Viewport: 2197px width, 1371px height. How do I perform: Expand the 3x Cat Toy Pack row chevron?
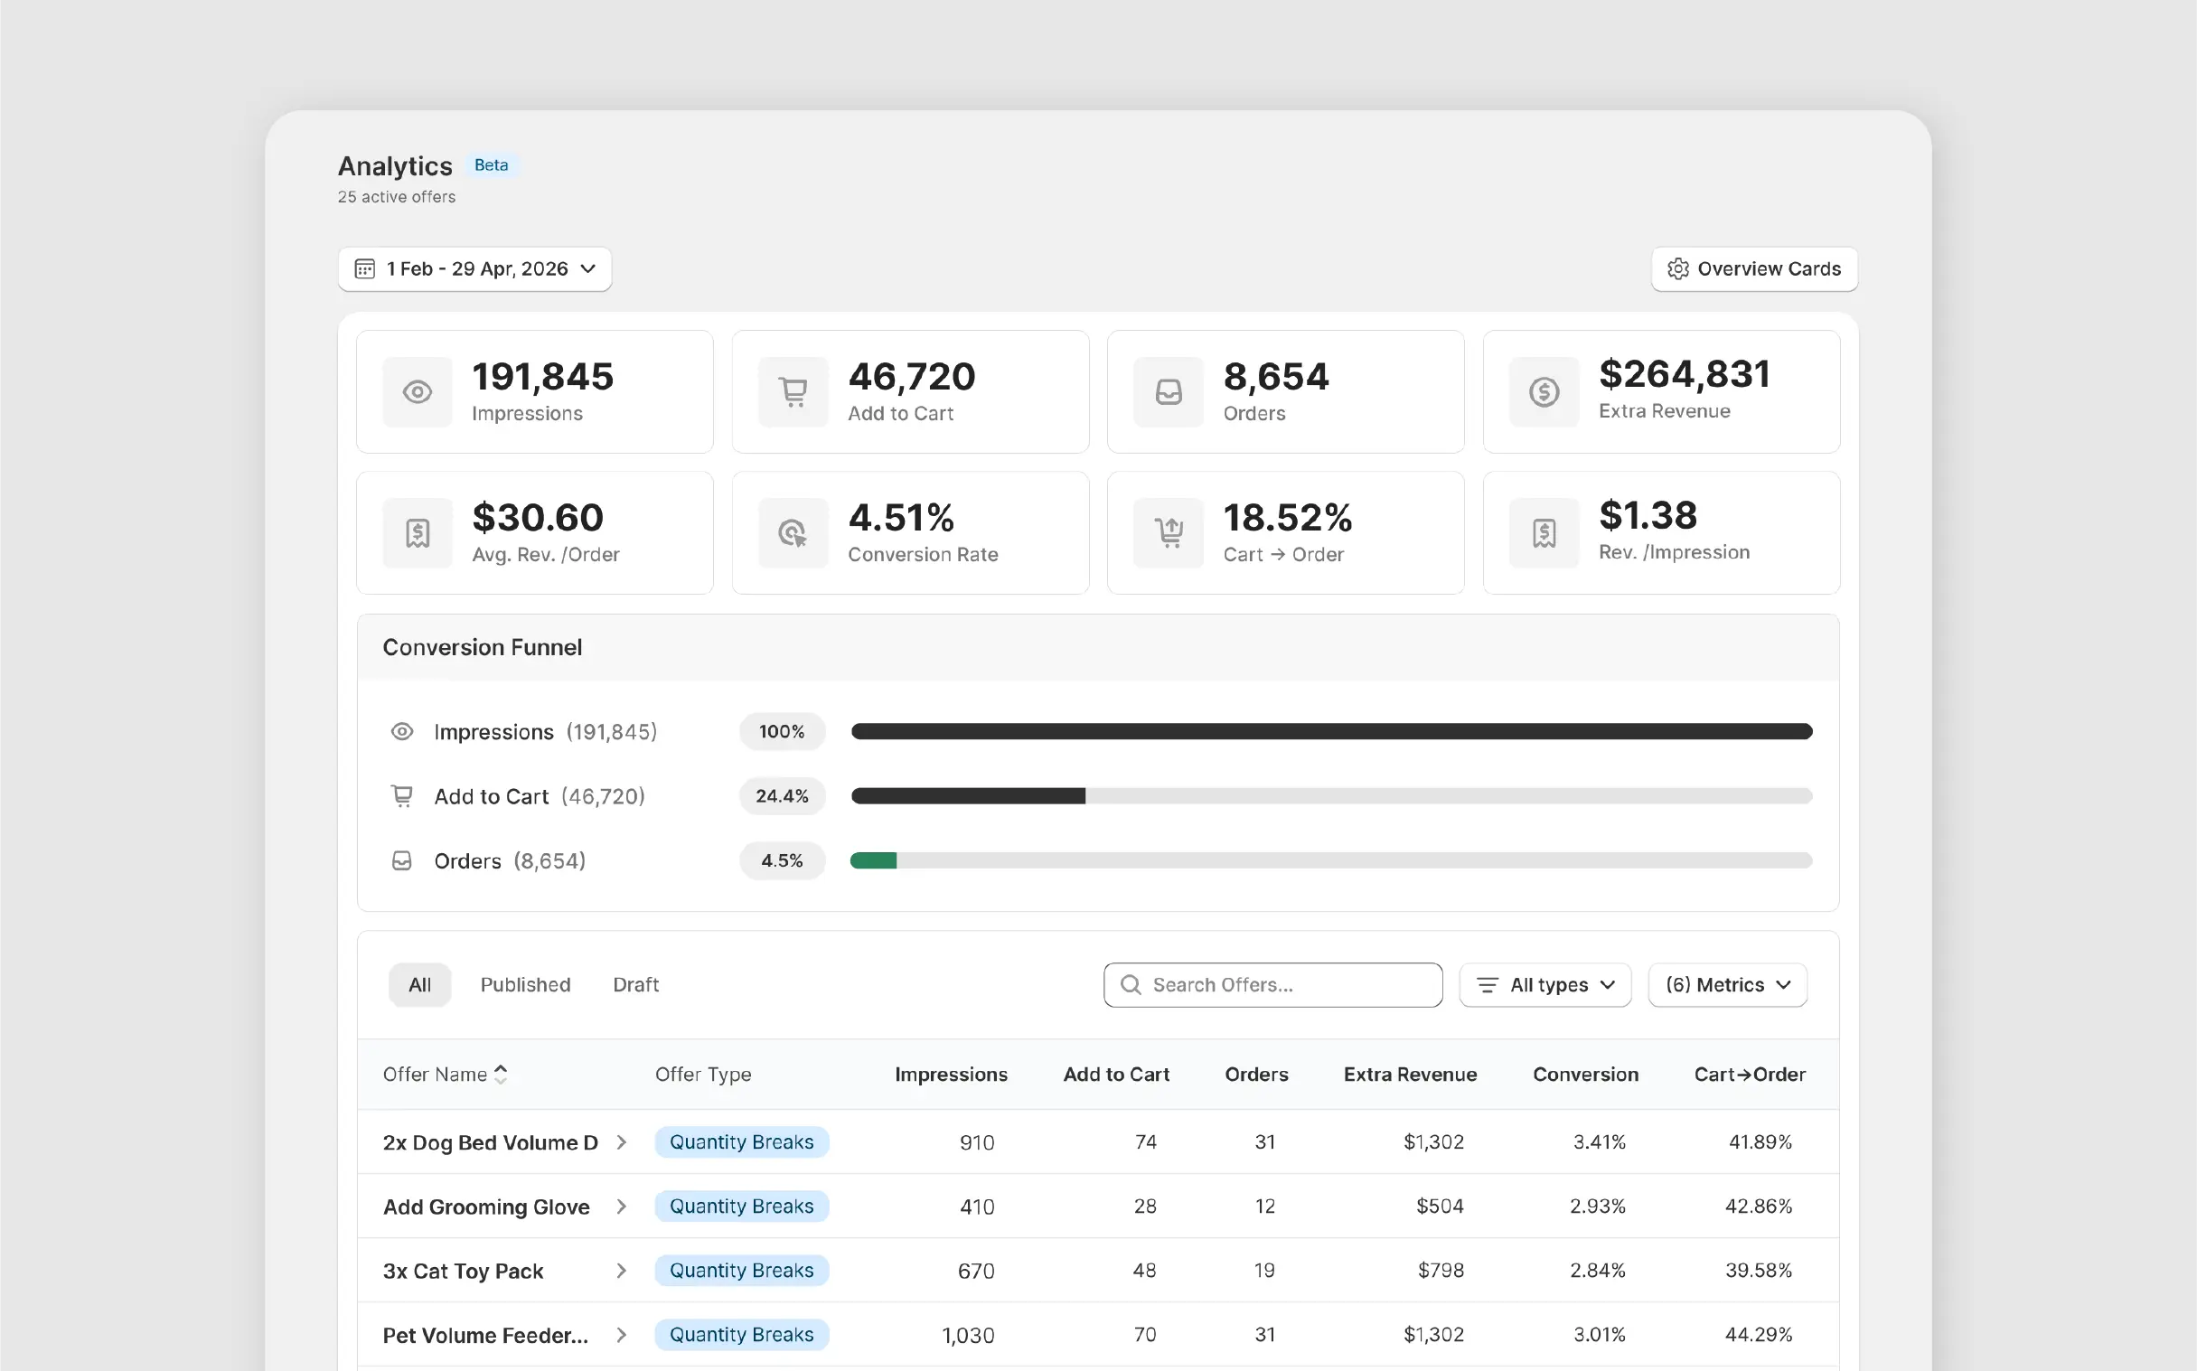pyautogui.click(x=621, y=1272)
